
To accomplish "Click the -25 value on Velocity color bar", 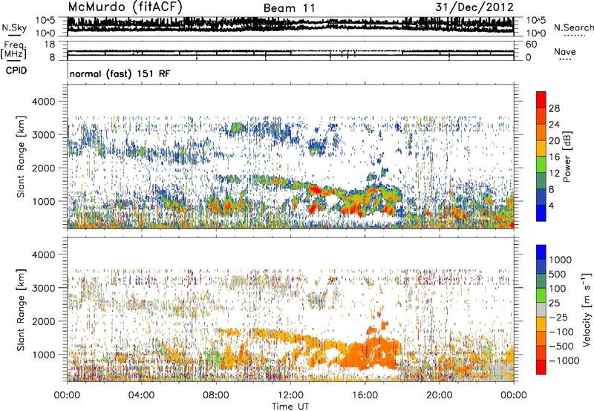I will click(x=558, y=318).
